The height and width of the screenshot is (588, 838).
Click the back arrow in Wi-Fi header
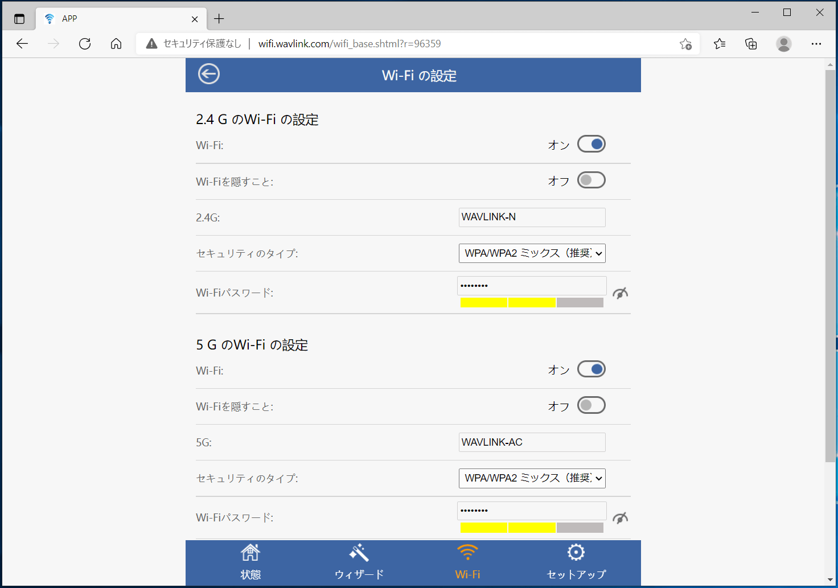pos(208,74)
